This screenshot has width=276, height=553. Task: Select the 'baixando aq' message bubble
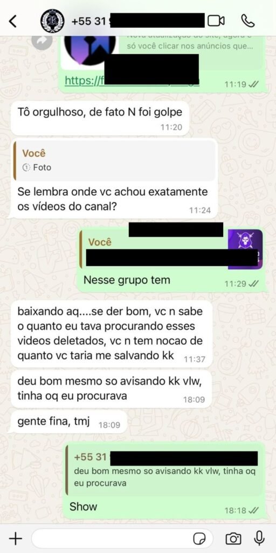(111, 334)
